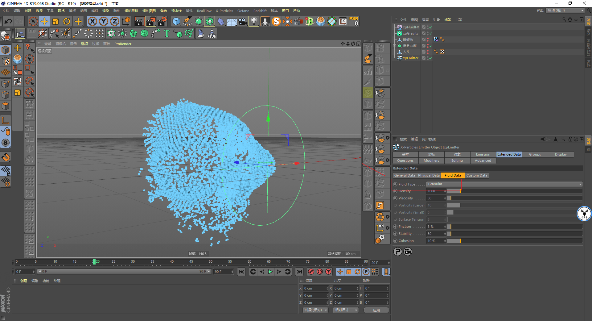
Task: Toggle the xpFluidFX green enable checkmark
Action: point(430,27)
